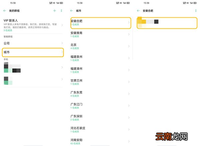Expand the 广东东莞 row chevron
200x146 pixels.
(x=129, y=94)
